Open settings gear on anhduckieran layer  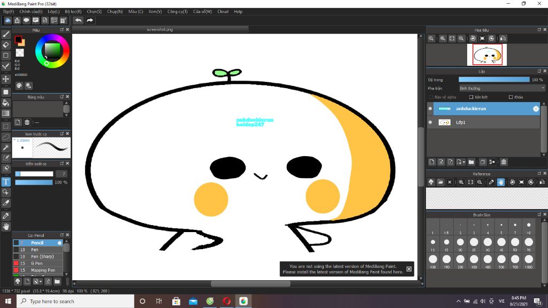[536, 109]
